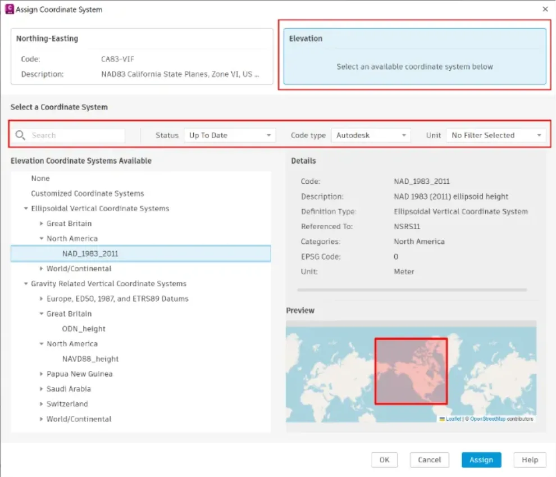Select None in the elevation systems list
The height and width of the screenshot is (477, 556).
click(40, 178)
